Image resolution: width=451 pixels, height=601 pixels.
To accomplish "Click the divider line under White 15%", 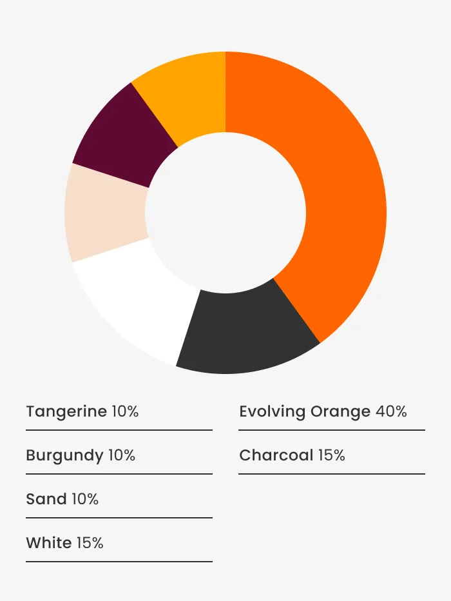I will coord(119,562).
